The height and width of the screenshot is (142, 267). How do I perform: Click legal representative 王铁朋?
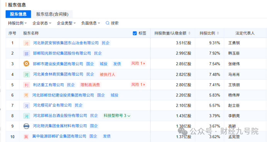click(x=234, y=85)
